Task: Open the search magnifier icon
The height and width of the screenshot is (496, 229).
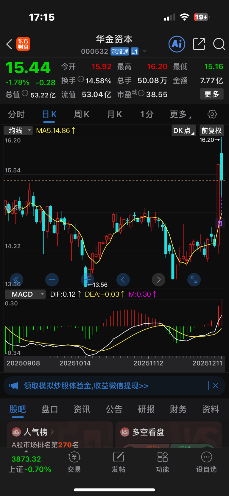Action: point(219,44)
